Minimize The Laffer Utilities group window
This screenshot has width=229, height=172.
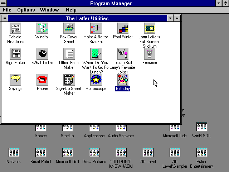point(170,18)
